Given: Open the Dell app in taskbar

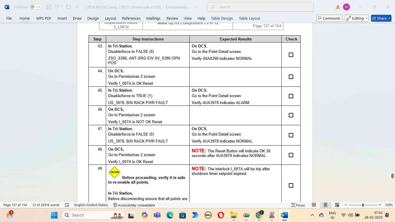Looking at the screenshot, I should [x=208, y=215].
